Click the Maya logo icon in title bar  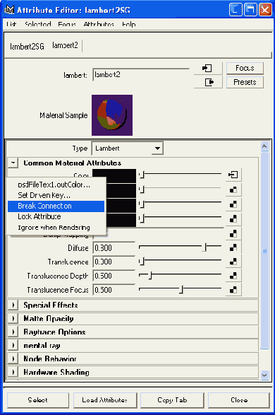(x=9, y=10)
